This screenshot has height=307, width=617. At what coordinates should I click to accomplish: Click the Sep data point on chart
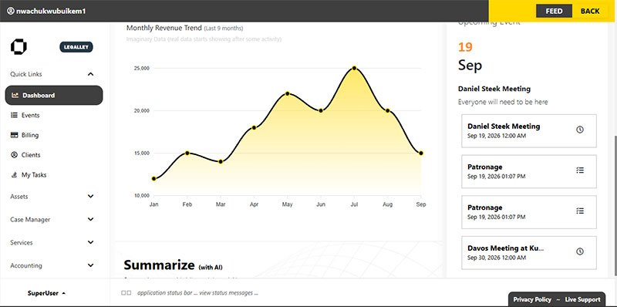(421, 153)
